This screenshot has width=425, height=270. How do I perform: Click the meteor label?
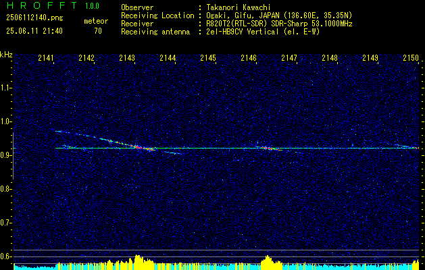coord(96,21)
